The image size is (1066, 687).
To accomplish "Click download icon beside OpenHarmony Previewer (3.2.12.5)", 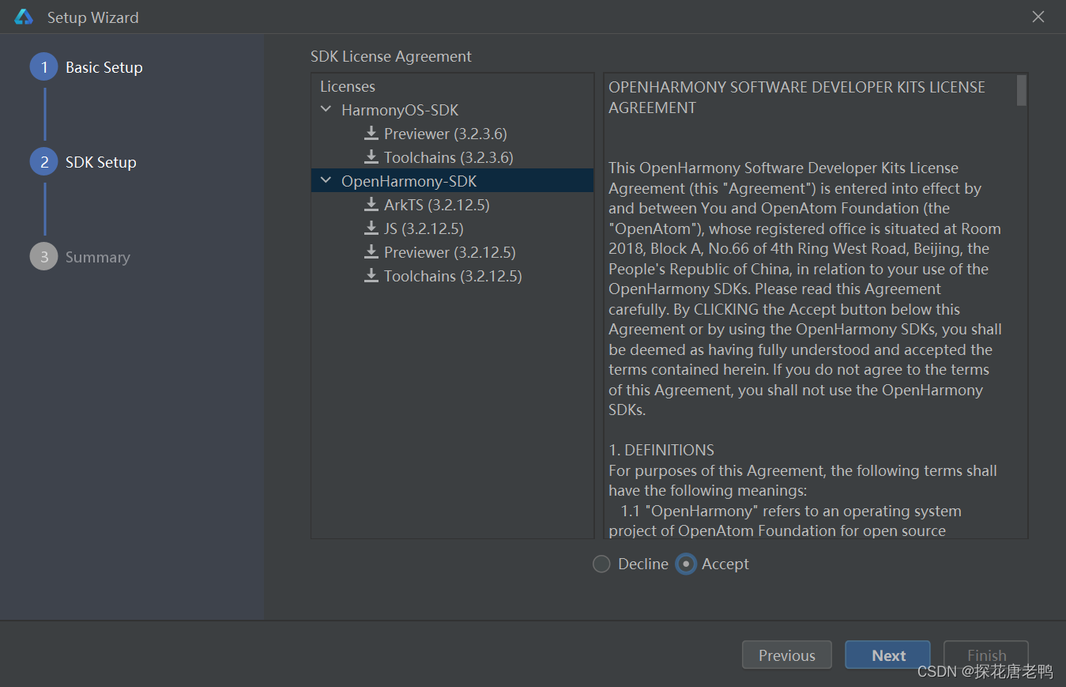I will [371, 252].
